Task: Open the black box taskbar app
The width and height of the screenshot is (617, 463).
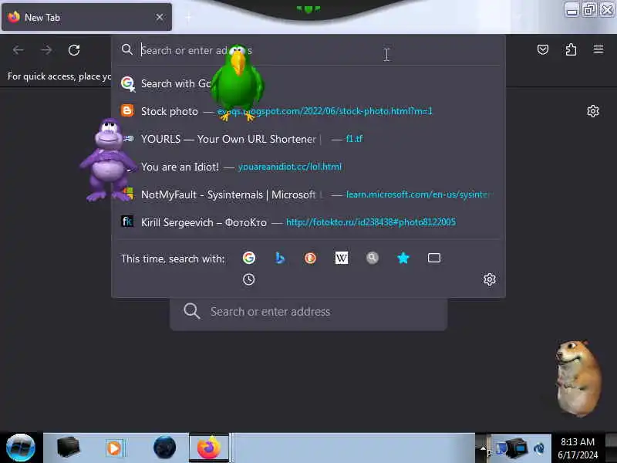Action: click(x=68, y=448)
